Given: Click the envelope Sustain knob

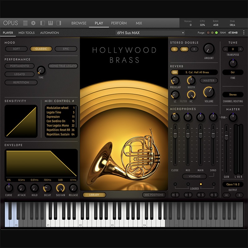Looking at the screenshot, I should pos(60,188).
